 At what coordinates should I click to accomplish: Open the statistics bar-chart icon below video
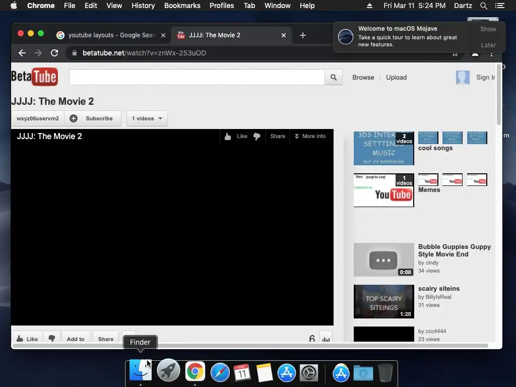(x=326, y=338)
